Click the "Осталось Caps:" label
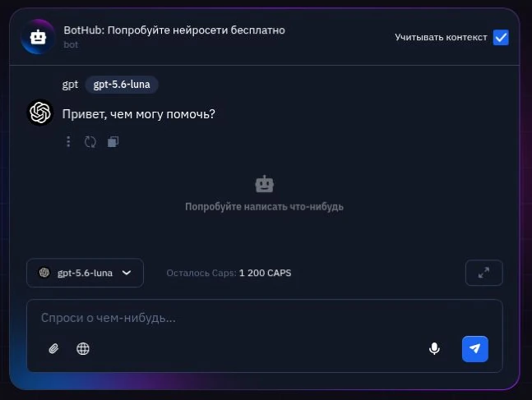 tap(201, 273)
